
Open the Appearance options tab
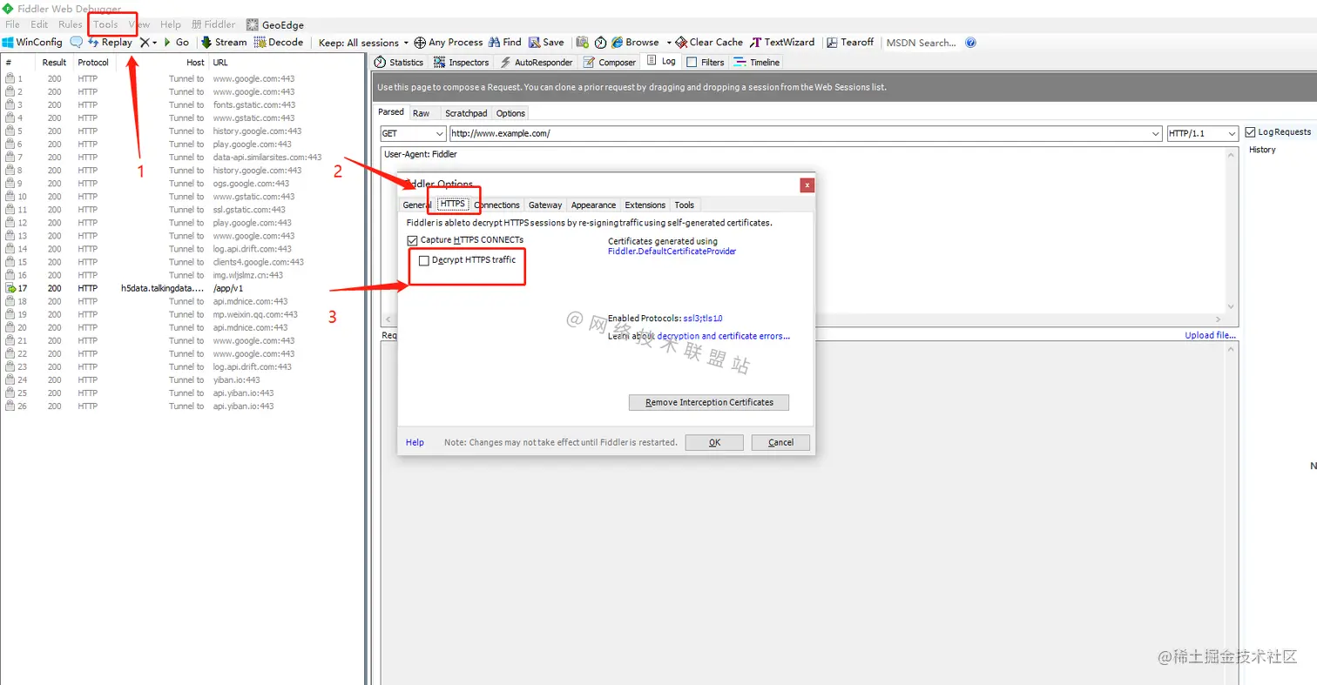point(594,205)
